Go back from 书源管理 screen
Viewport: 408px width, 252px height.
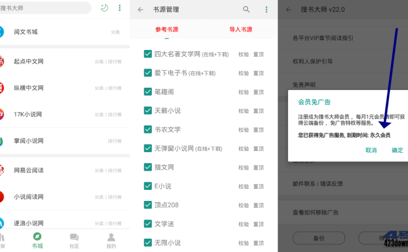pyautogui.click(x=140, y=10)
